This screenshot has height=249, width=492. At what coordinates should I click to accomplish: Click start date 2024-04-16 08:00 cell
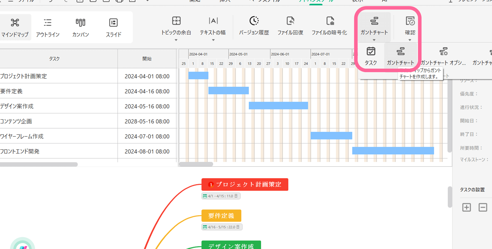[x=147, y=91]
